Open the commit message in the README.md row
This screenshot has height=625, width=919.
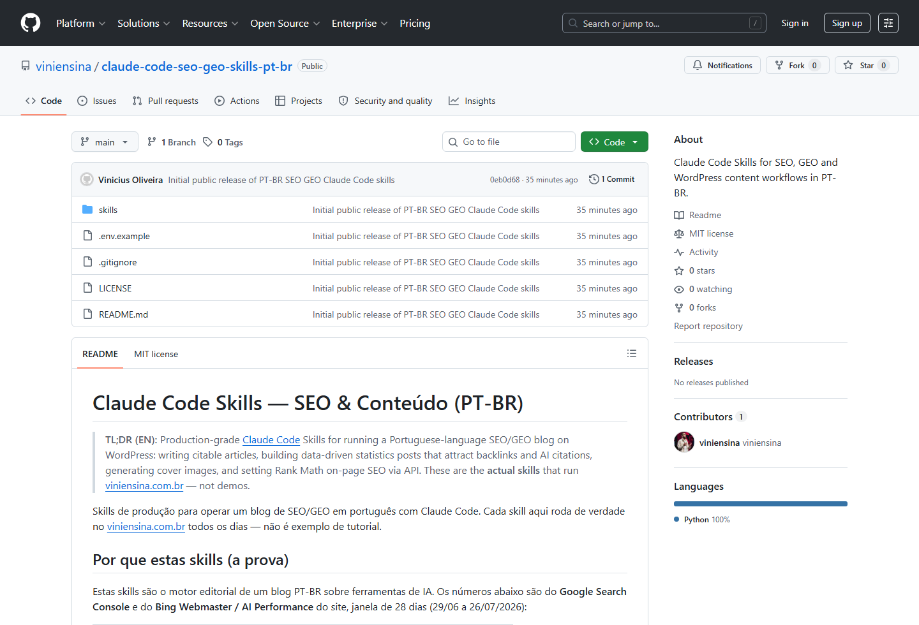[x=426, y=314]
